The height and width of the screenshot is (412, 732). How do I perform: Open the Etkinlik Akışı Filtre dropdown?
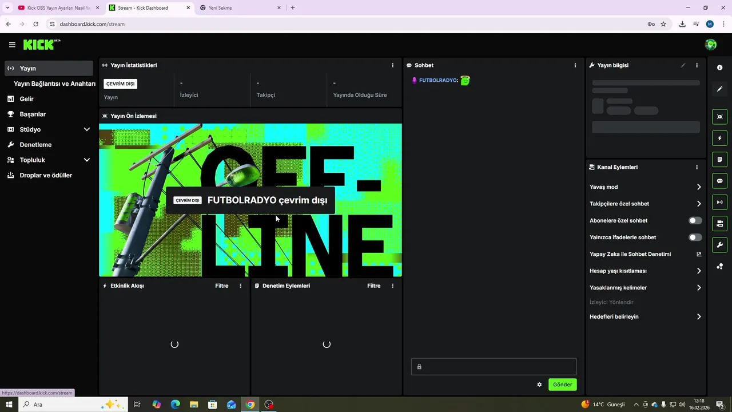222,286
